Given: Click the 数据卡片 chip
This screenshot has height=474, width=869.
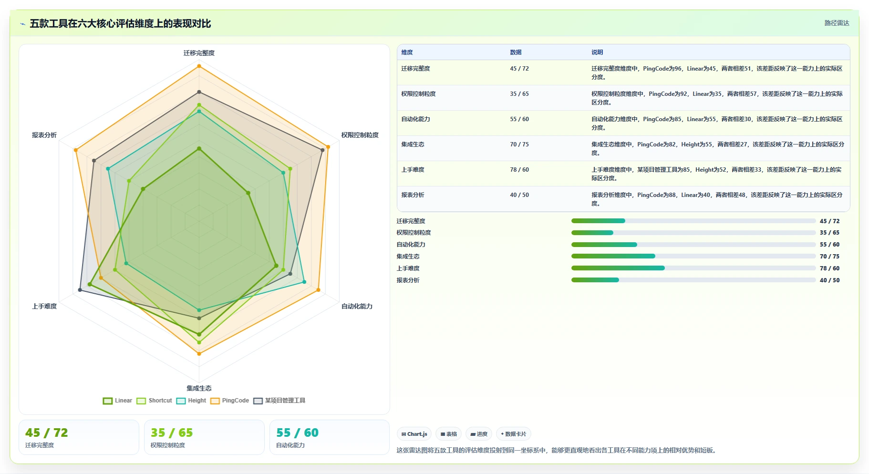Looking at the screenshot, I should [x=514, y=434].
